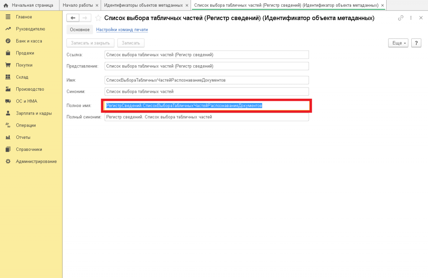Open the three-dots form menu
The height and width of the screenshot is (278, 428).
(411, 18)
